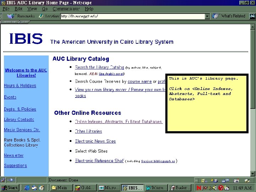The image size is (256, 192).
Task: Open the Electronic Reference Shelf link
Action: (100, 161)
